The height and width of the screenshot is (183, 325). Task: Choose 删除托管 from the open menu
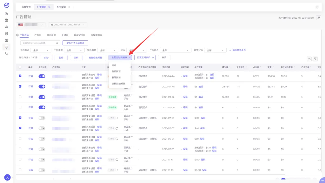tap(116, 78)
